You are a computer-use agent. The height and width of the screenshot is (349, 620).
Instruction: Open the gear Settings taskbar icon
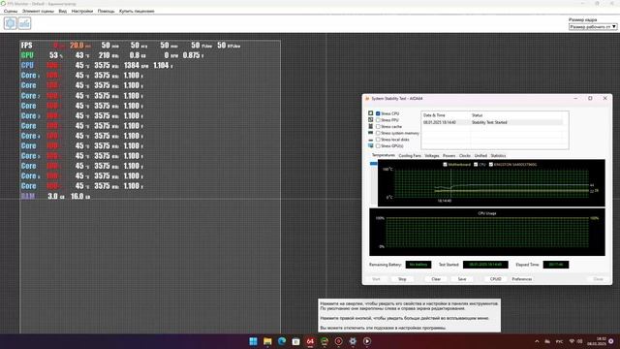[x=353, y=341]
